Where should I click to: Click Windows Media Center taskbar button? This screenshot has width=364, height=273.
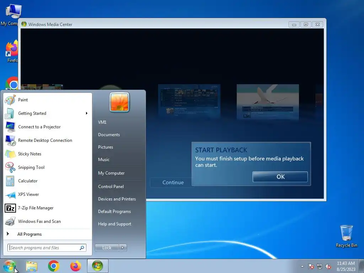pyautogui.click(x=97, y=266)
